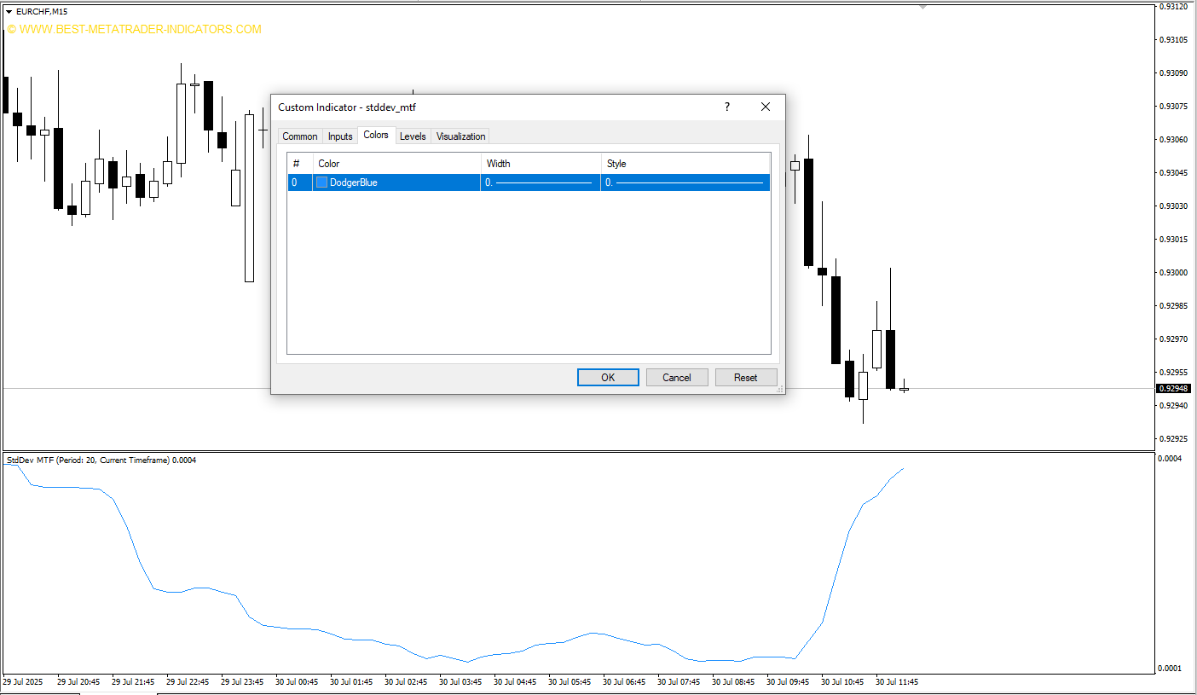1197x695 pixels.
Task: Click the current price label 0.92948
Action: 1172,389
